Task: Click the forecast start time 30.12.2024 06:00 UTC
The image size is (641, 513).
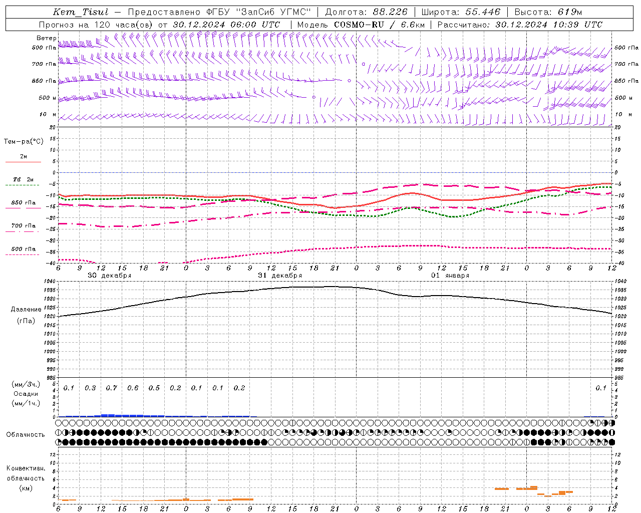Action: click(226, 25)
